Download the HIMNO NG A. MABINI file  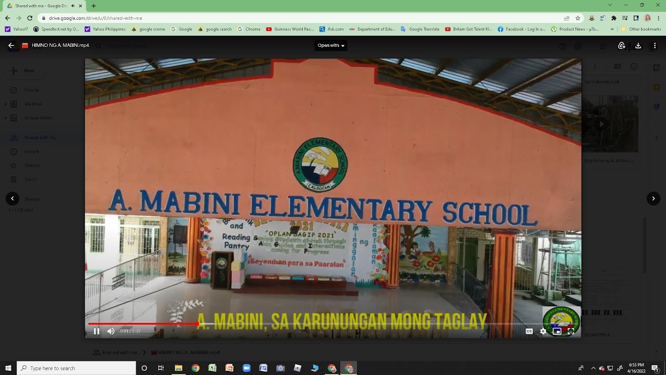(x=638, y=46)
